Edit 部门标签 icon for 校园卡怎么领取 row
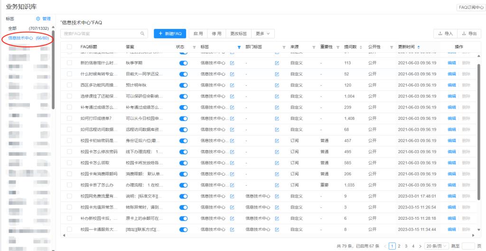486x251 pixels. pos(277,163)
